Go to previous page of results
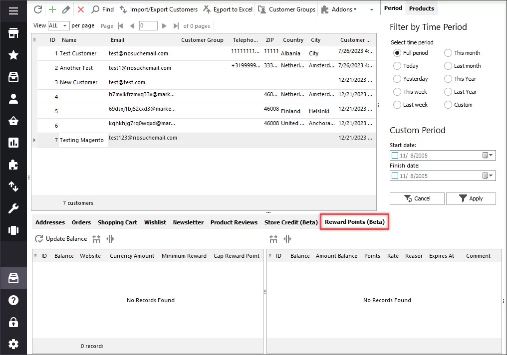 pyautogui.click(x=132, y=26)
